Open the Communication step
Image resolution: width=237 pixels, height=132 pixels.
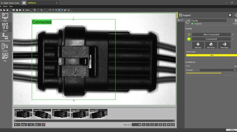5,37
